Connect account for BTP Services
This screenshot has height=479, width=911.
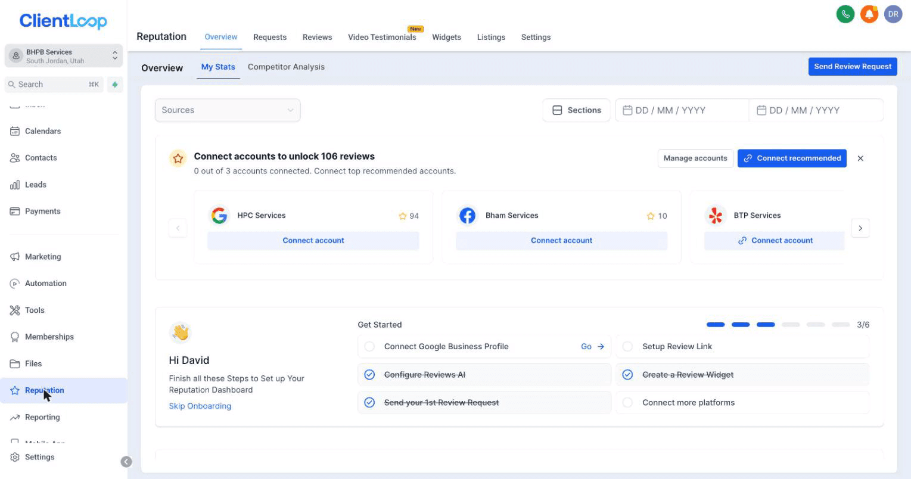tap(775, 241)
